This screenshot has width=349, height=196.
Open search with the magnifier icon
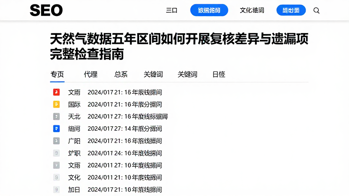(x=316, y=11)
